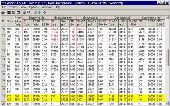This screenshot has width=170, height=106.
Task: Open the File menu
Action: pos(4,7)
